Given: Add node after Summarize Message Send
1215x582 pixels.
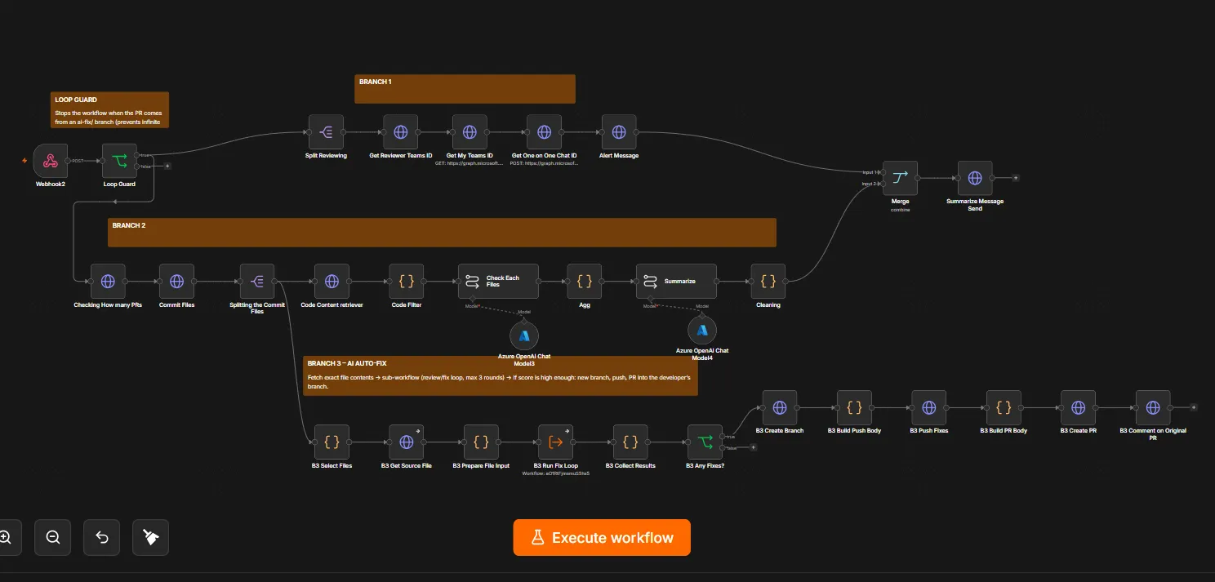Looking at the screenshot, I should 1015,177.
